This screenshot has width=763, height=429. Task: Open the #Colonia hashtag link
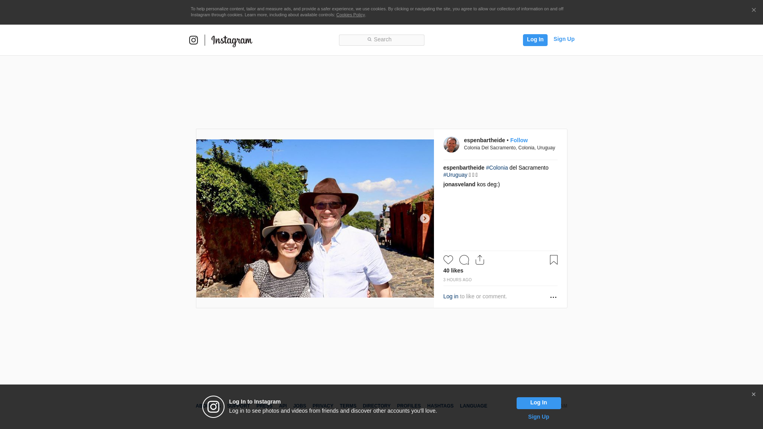(x=497, y=168)
